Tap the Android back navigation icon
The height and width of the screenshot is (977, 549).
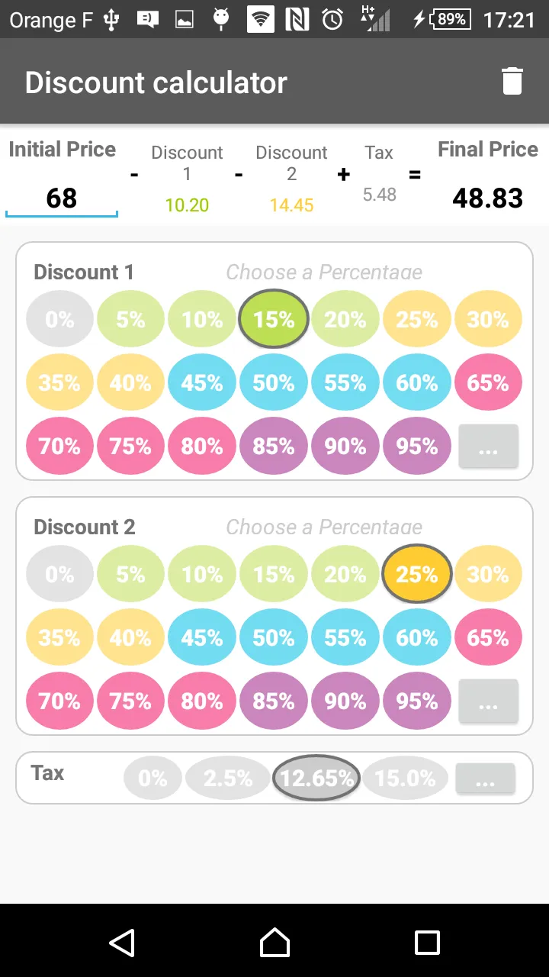click(x=122, y=943)
